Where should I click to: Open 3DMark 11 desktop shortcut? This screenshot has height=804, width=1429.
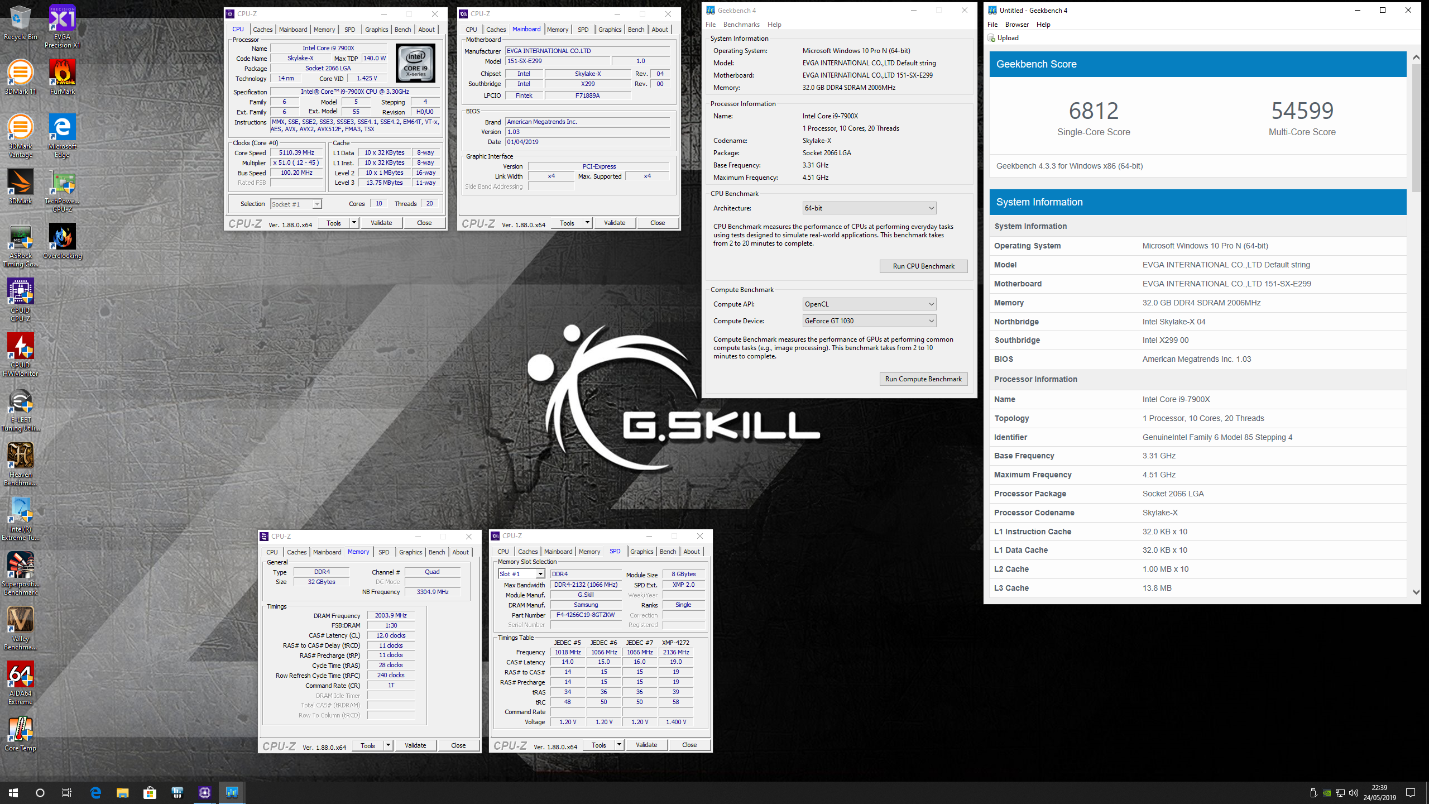coord(20,78)
